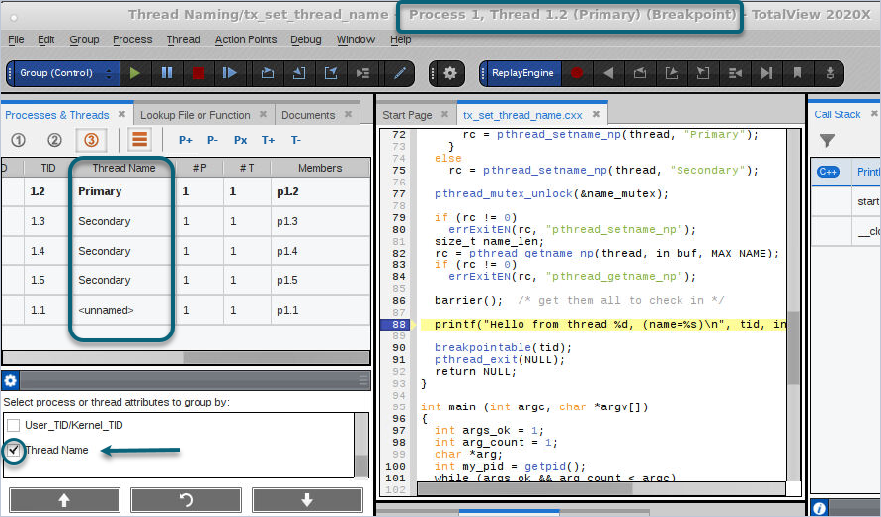
Task: Click the Restart icon in debug toolbar
Action: [230, 73]
